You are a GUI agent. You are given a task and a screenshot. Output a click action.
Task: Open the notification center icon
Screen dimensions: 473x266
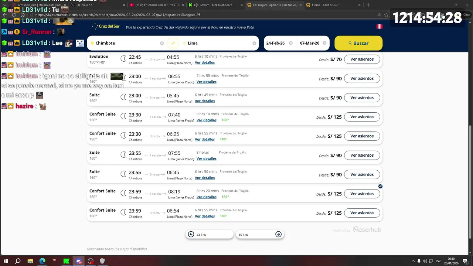(465, 261)
